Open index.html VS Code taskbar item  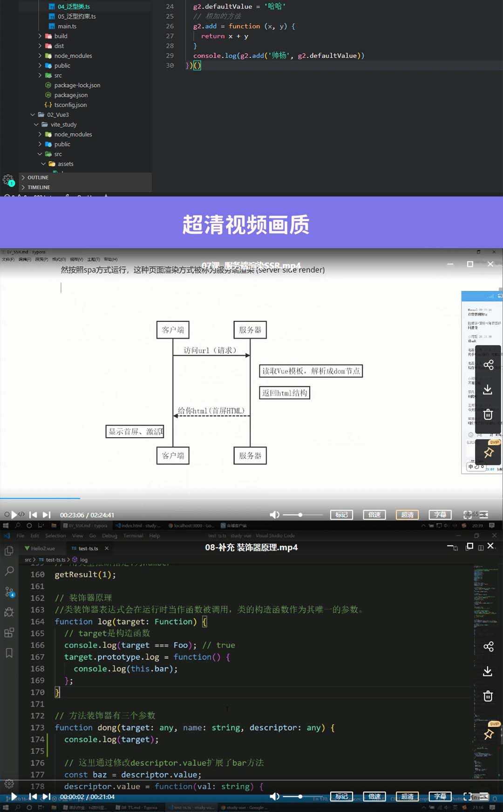click(138, 526)
